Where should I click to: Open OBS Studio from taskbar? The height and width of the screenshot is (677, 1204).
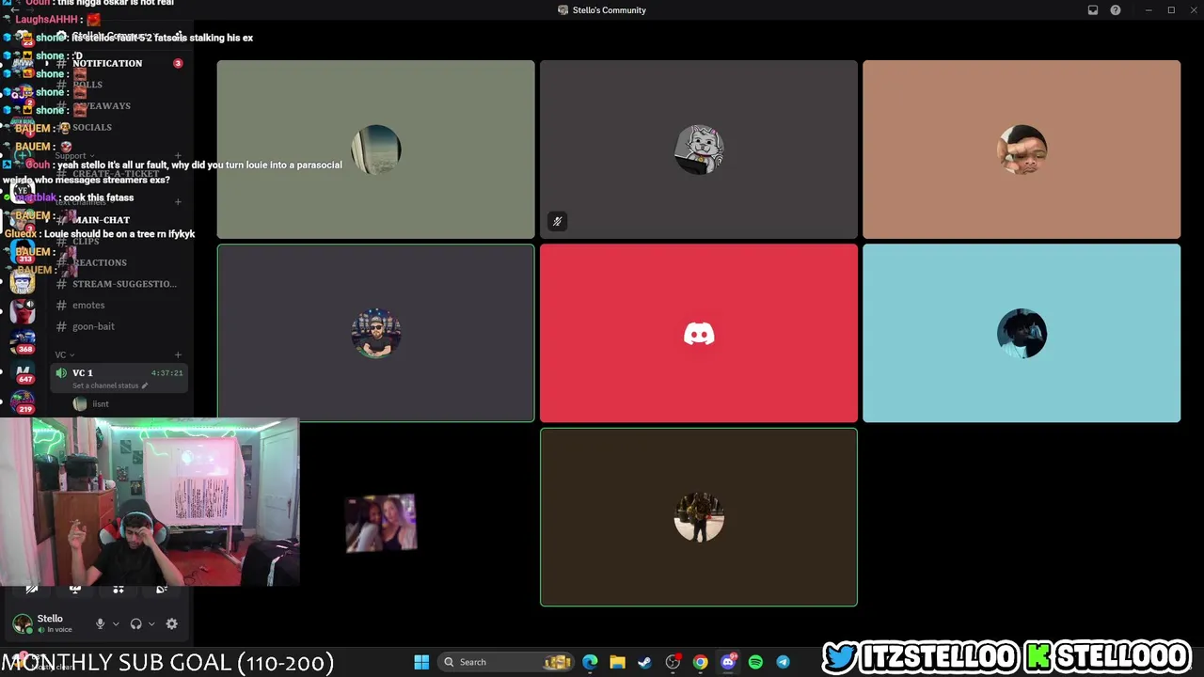pos(673,662)
